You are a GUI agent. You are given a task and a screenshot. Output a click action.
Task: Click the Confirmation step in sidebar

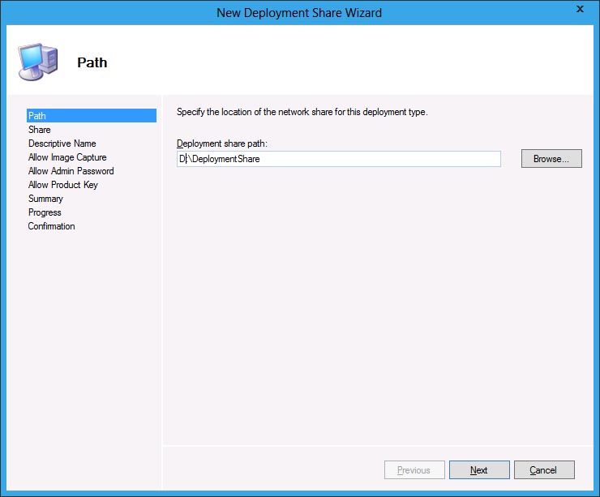51,226
